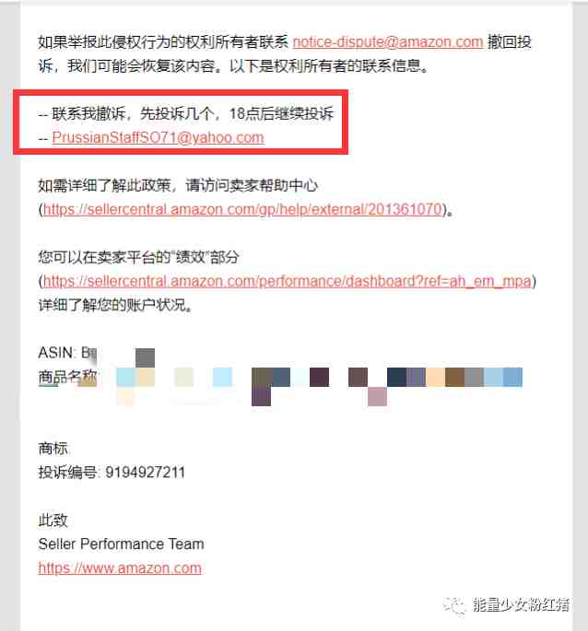Click the pink pixelated square in product name

(x=377, y=396)
